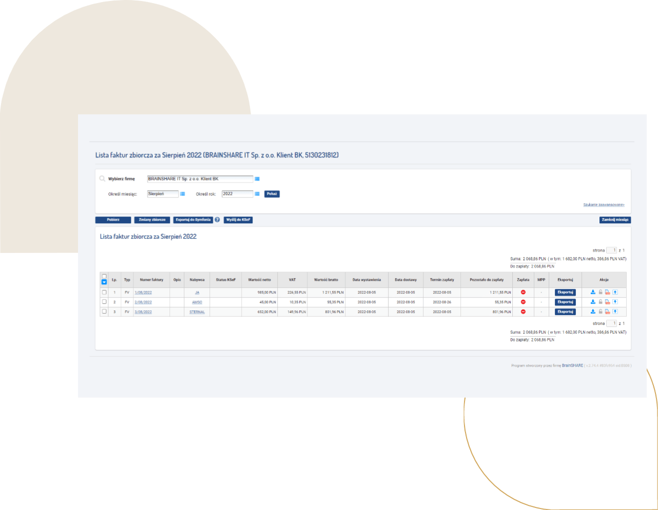
Task: Open the month list icon beside Sierpień
Action: pyautogui.click(x=182, y=194)
